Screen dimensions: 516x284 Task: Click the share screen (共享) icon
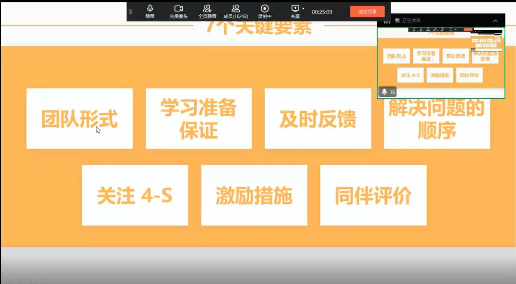tap(295, 9)
